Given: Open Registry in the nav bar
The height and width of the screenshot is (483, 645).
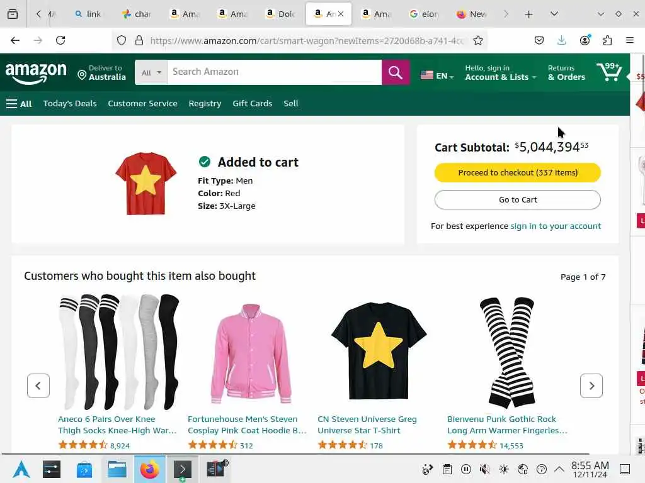Looking at the screenshot, I should (x=205, y=104).
